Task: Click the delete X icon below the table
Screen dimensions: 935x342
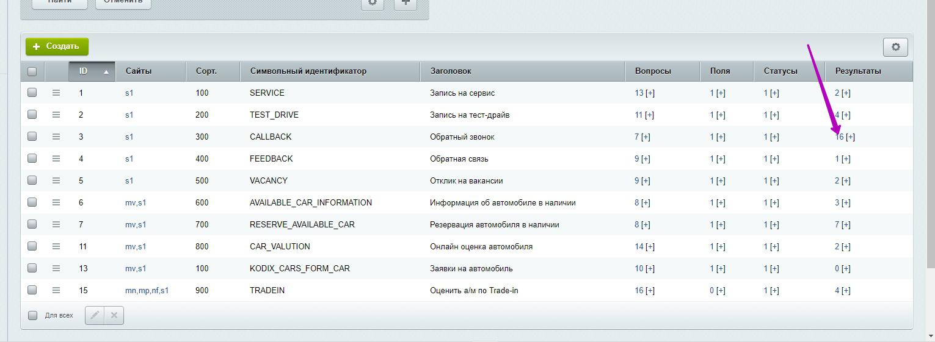Action: (114, 315)
